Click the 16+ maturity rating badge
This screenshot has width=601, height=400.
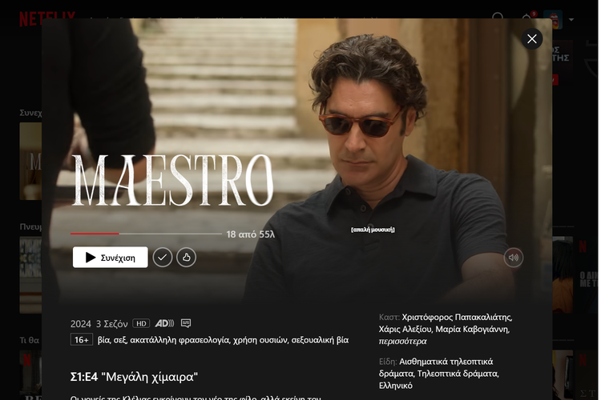(81, 339)
